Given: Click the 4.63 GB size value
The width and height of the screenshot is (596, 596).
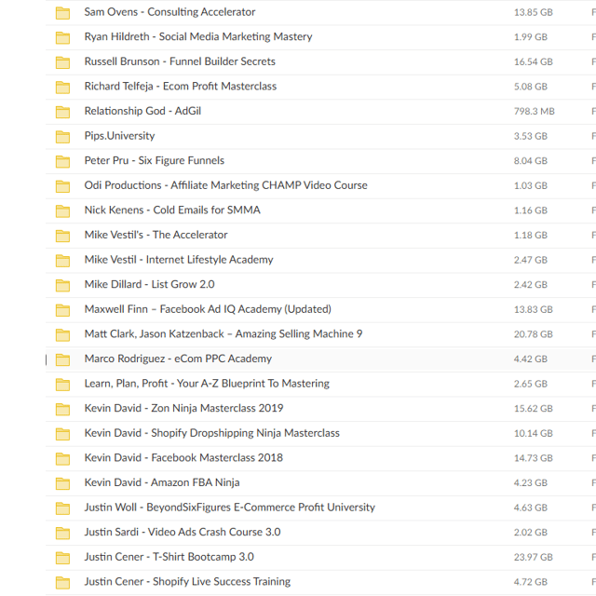Looking at the screenshot, I should pos(531,508).
